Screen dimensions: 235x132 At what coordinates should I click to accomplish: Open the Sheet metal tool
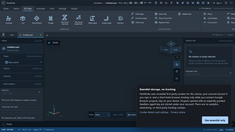click(106, 20)
